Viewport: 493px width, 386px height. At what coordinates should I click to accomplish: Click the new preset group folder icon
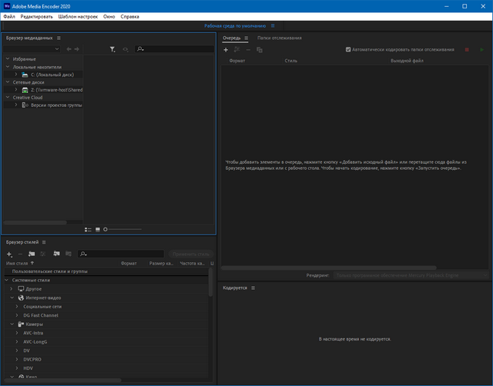(x=32, y=254)
